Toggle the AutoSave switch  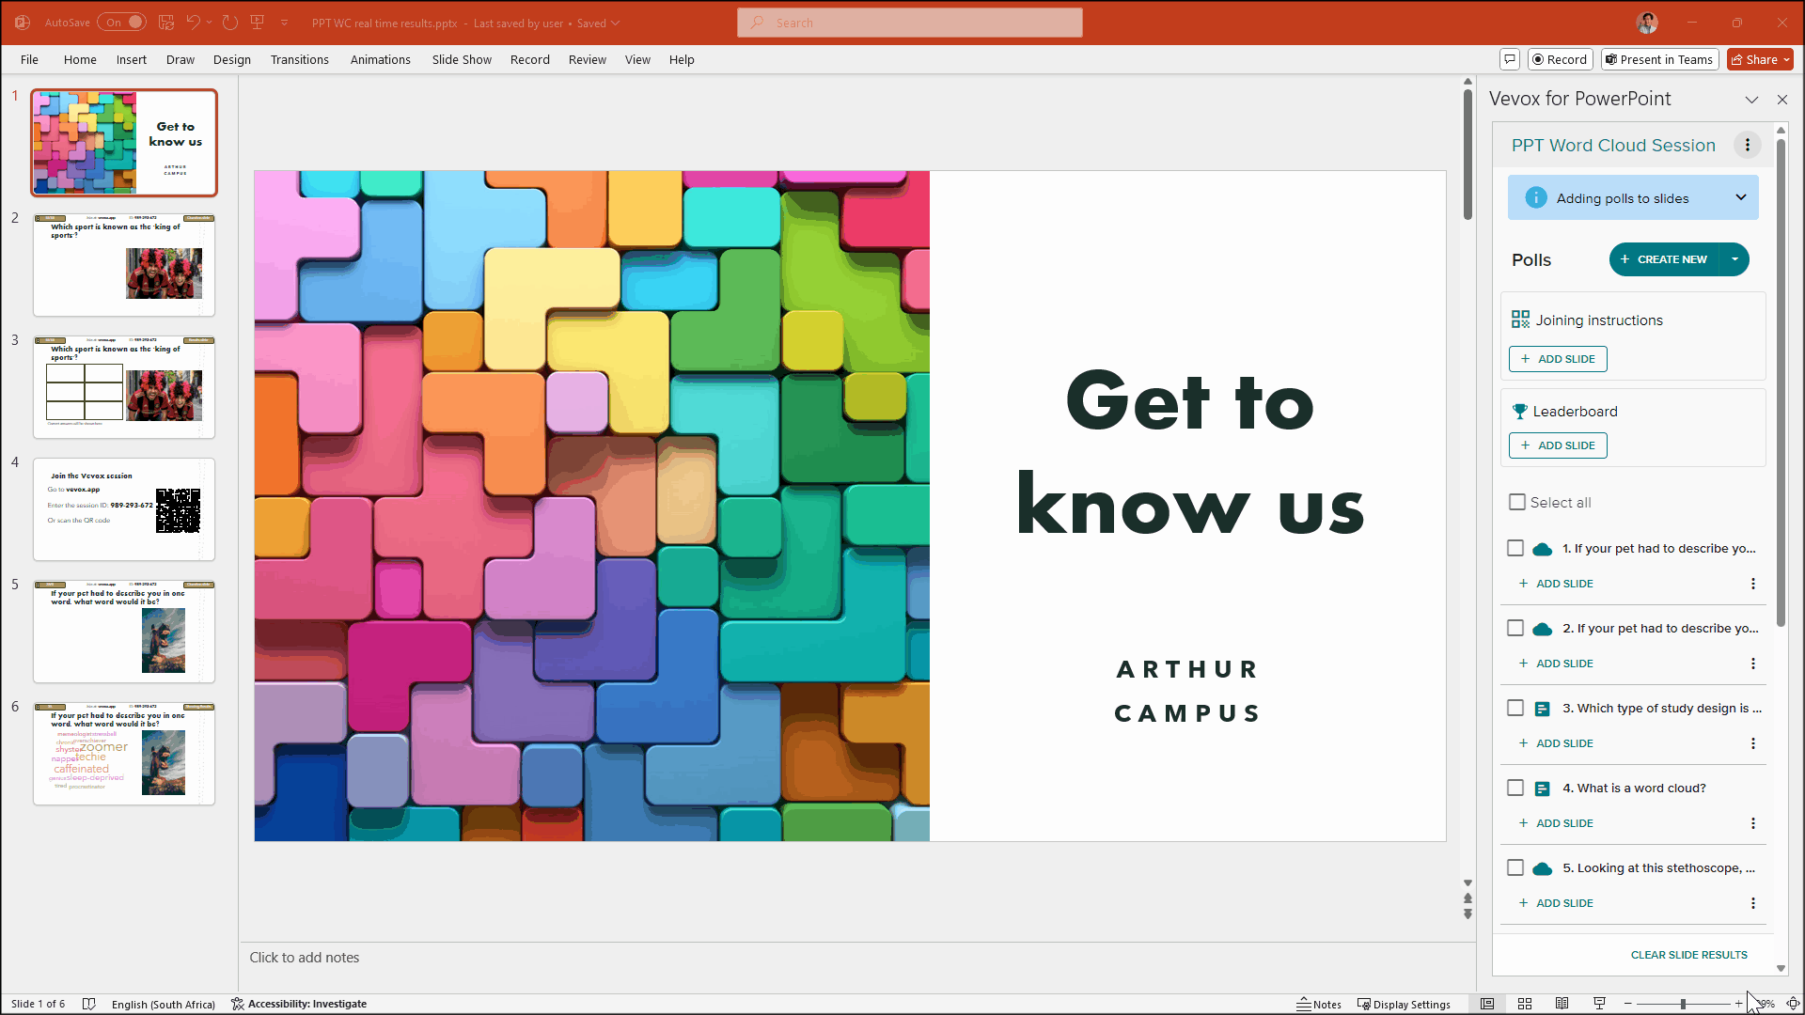[122, 23]
